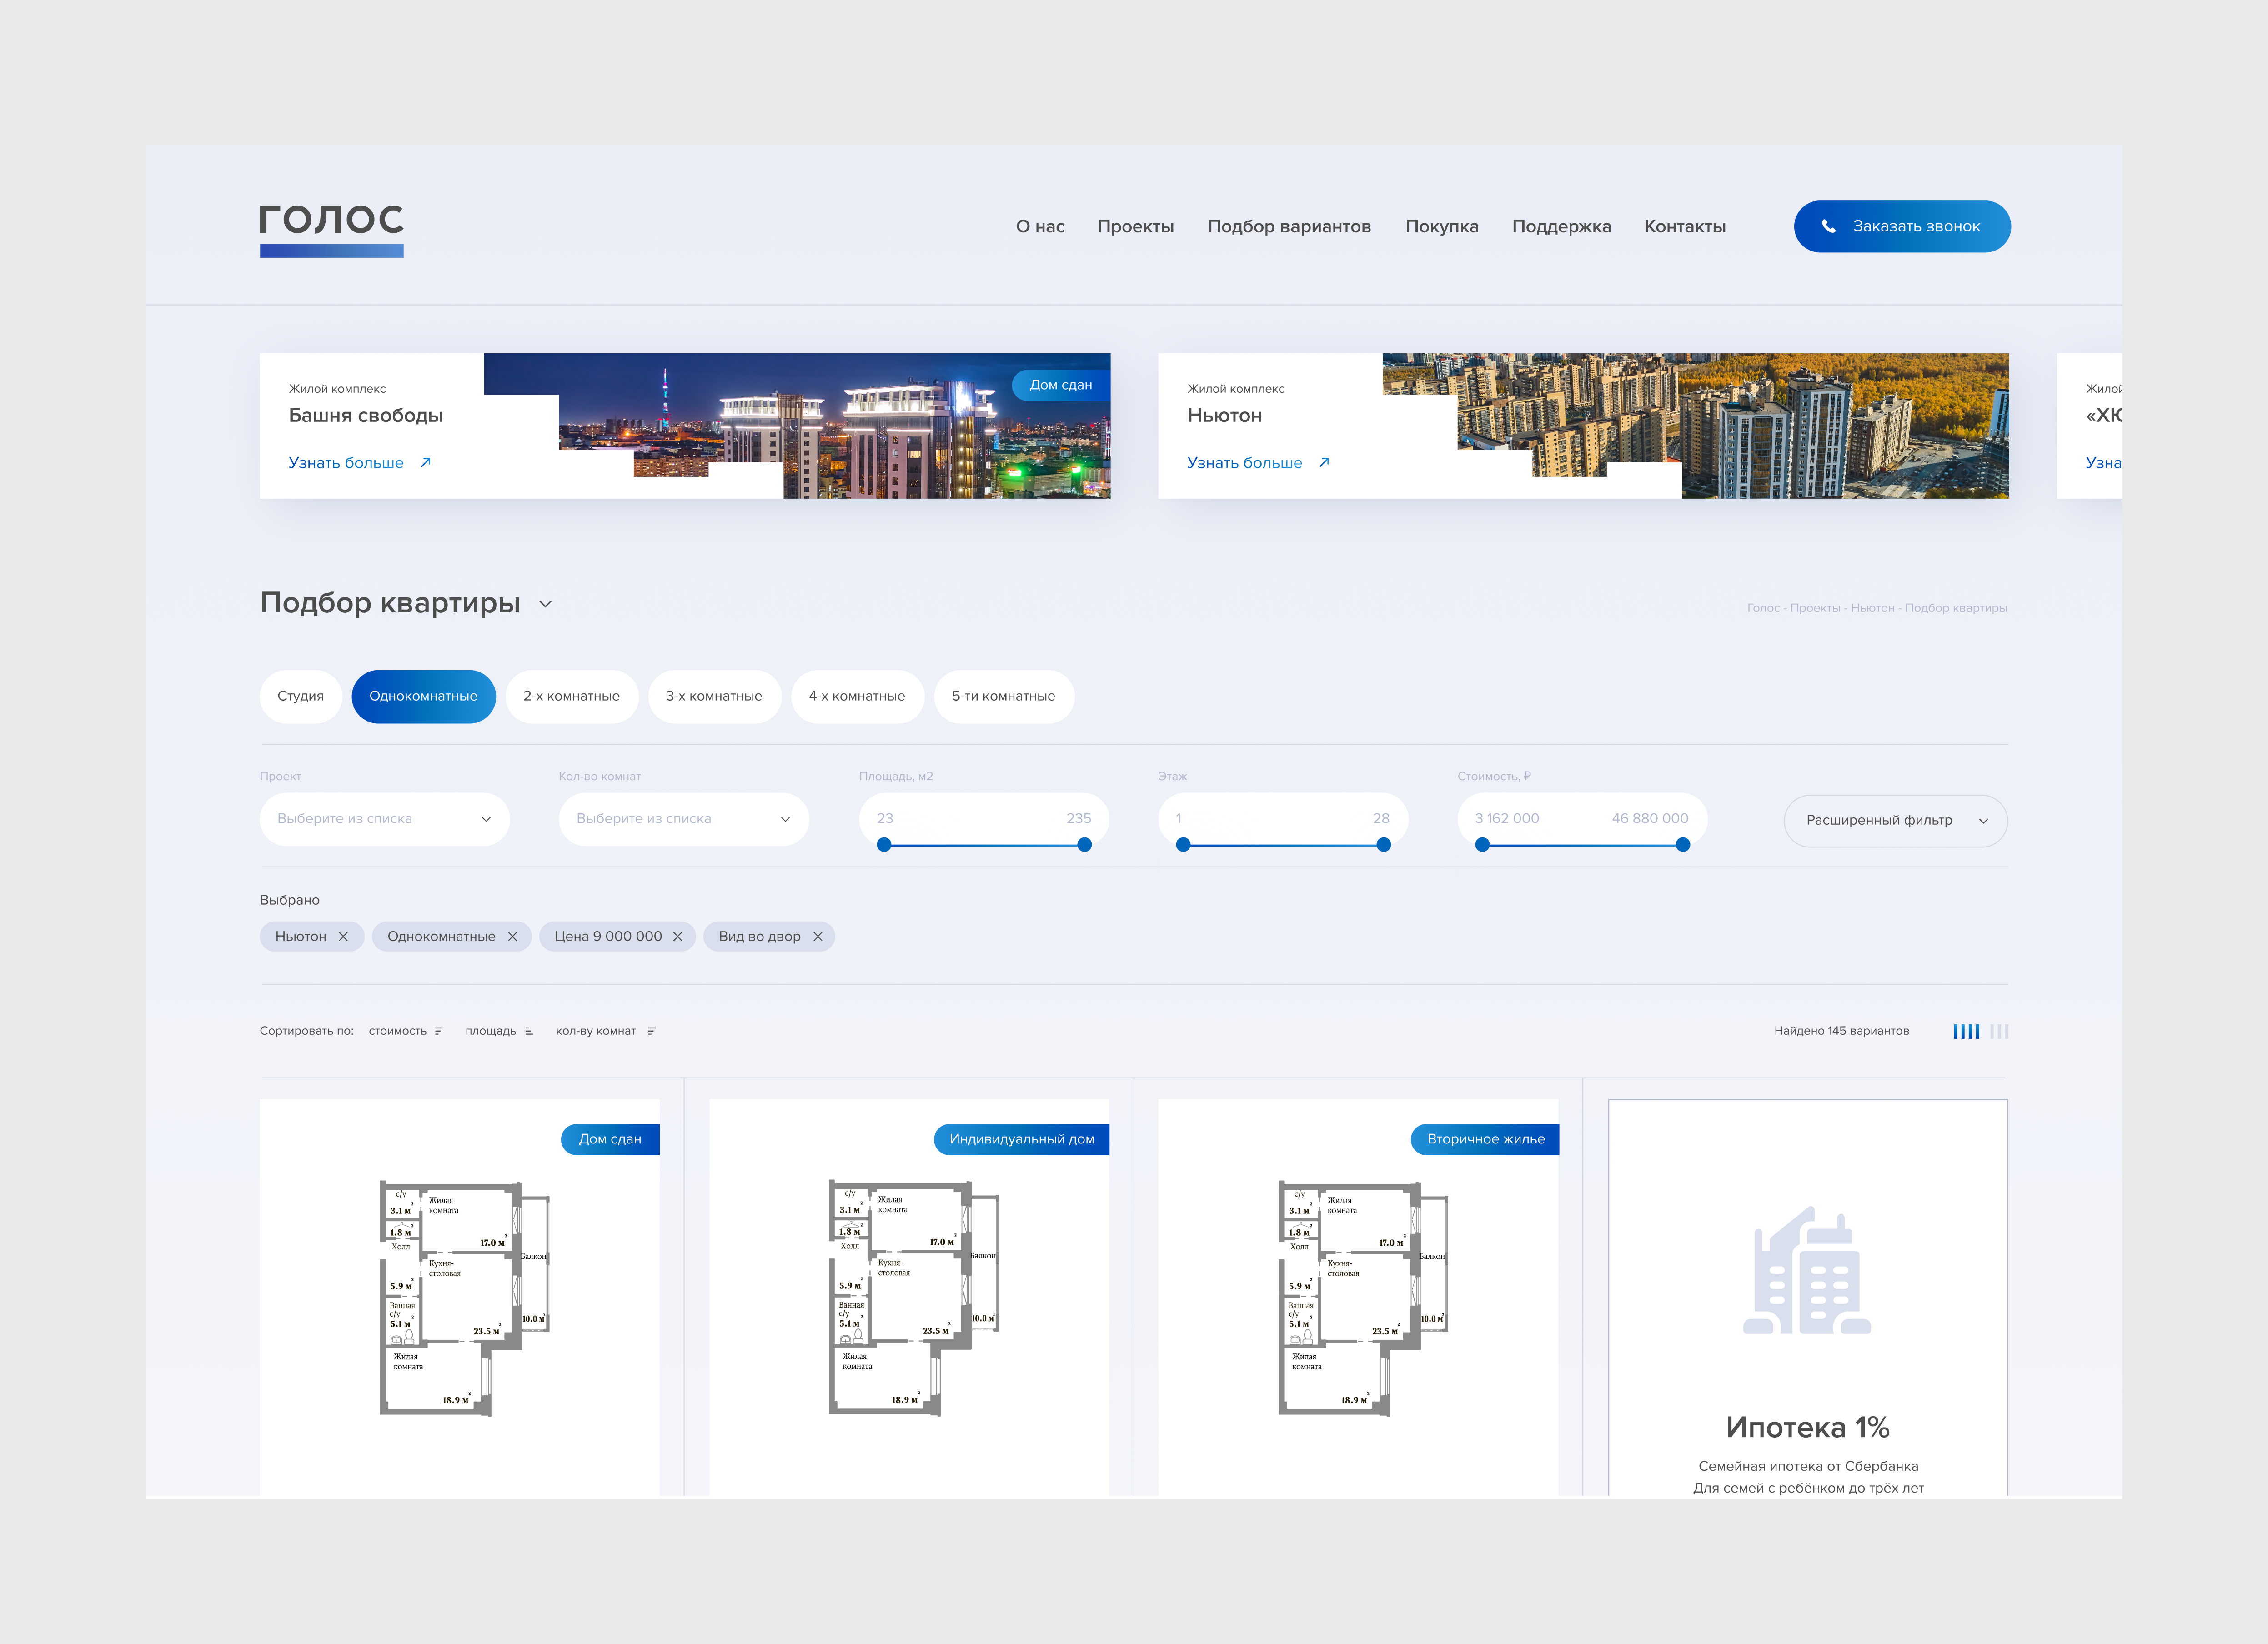The height and width of the screenshot is (1644, 2268).
Task: Click sort icon next to площадь
Action: 528,1031
